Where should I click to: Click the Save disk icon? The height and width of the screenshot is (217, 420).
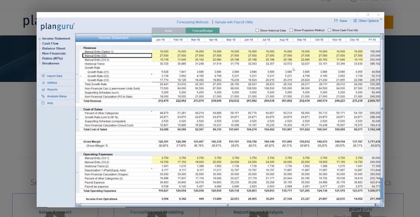[335, 20]
